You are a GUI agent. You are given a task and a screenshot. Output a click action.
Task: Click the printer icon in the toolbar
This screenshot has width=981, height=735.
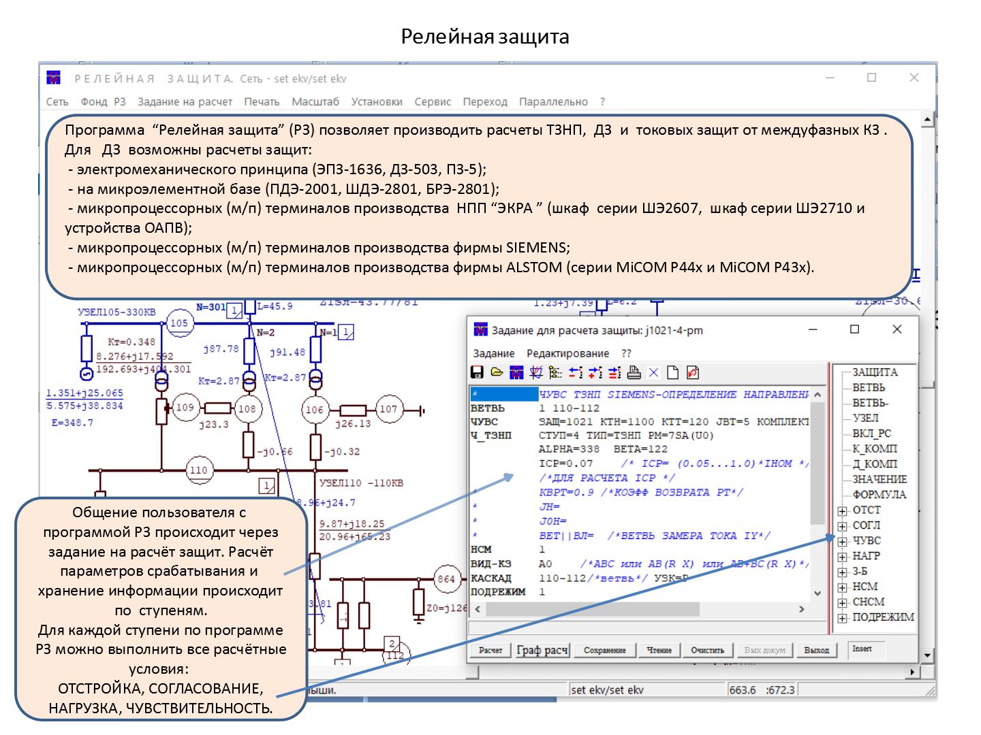click(634, 373)
